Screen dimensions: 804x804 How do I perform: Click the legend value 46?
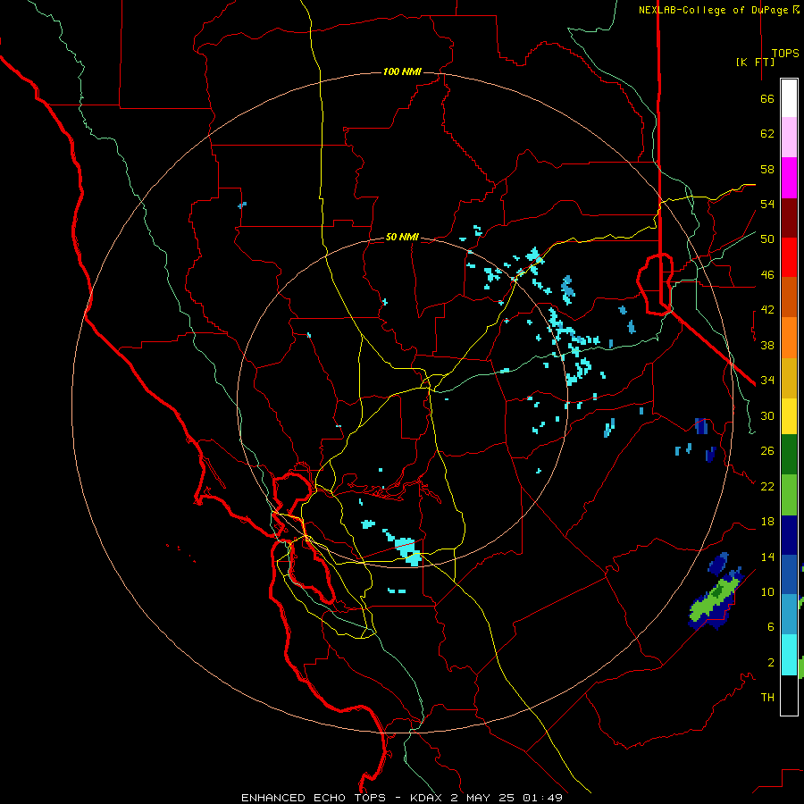(x=767, y=275)
